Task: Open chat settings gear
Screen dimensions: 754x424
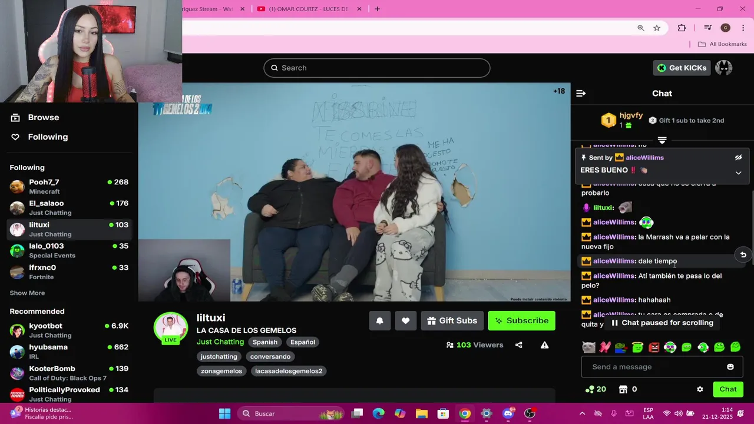Action: tap(700, 389)
